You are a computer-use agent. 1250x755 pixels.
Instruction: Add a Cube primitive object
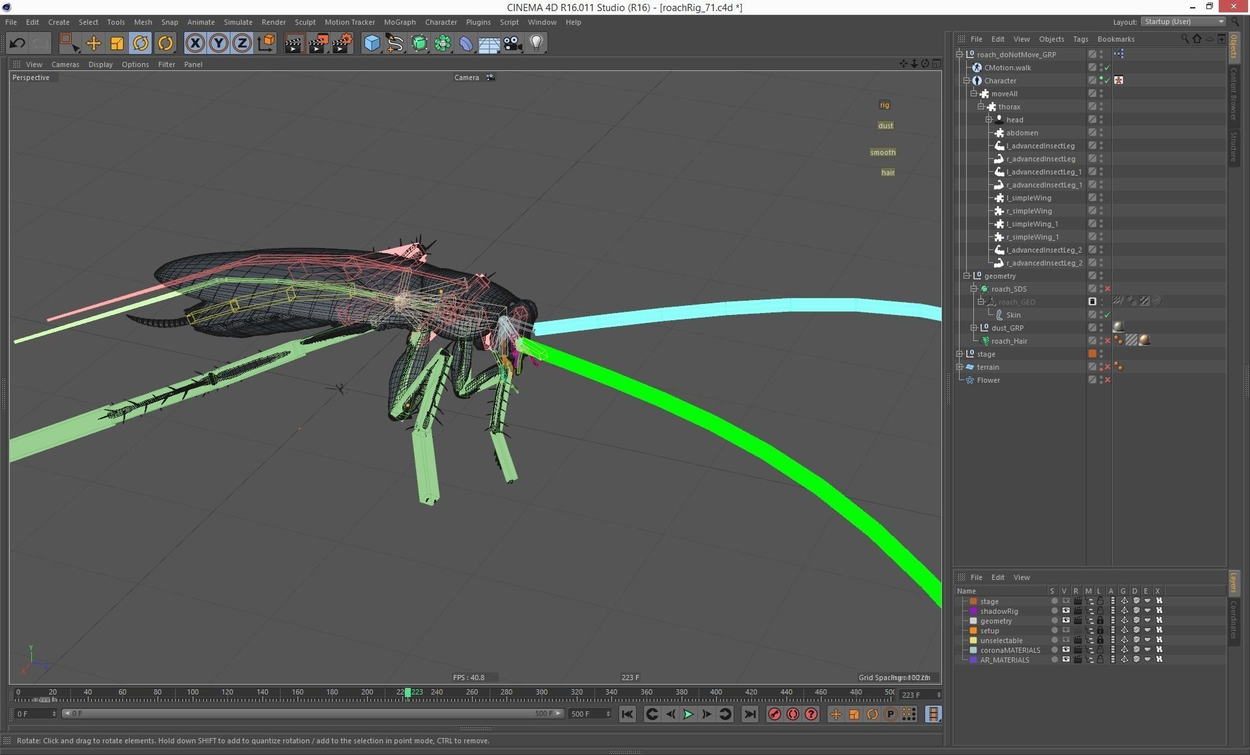(x=372, y=44)
